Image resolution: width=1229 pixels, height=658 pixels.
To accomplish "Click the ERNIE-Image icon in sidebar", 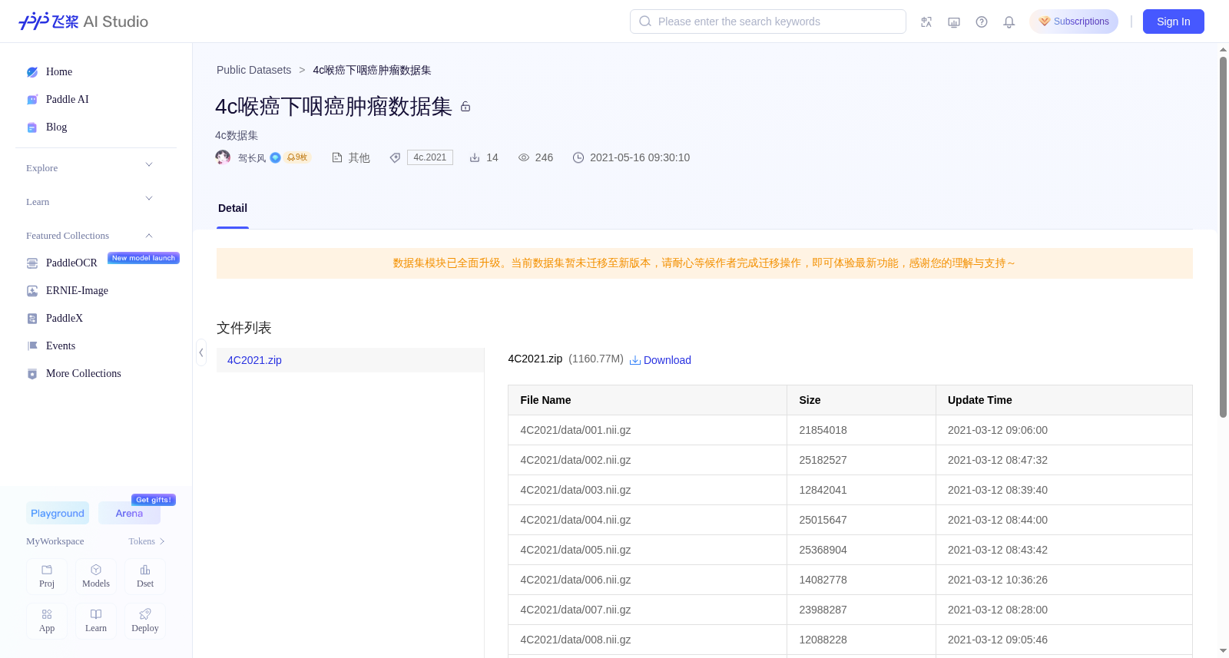I will (32, 291).
